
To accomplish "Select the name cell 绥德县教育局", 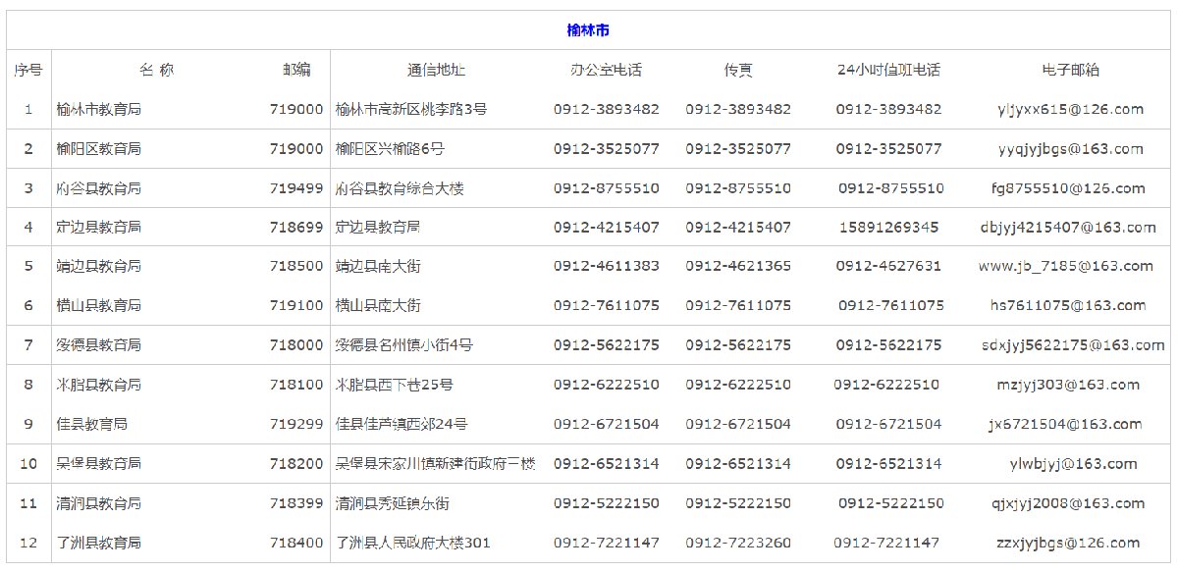I will tap(99, 344).
